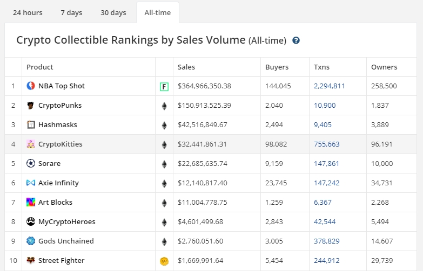The height and width of the screenshot is (271, 423).
Task: Open CryptoPunks product link
Action: (x=60, y=105)
